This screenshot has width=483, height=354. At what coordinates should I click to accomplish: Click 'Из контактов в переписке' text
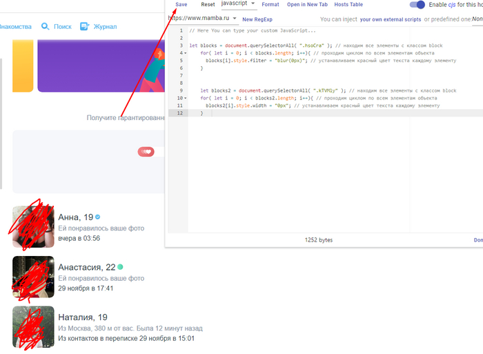[x=98, y=338]
